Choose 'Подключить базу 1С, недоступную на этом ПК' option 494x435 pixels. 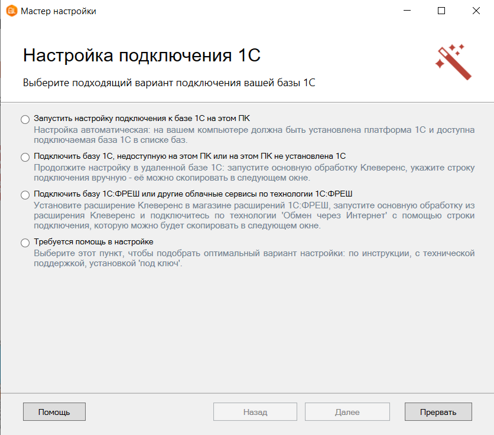(25, 157)
